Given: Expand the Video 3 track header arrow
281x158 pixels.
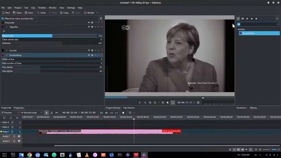Looking at the screenshot, I should tap(20, 123).
